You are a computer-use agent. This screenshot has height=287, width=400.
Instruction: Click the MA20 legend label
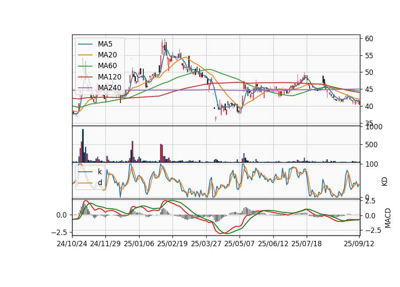[107, 55]
